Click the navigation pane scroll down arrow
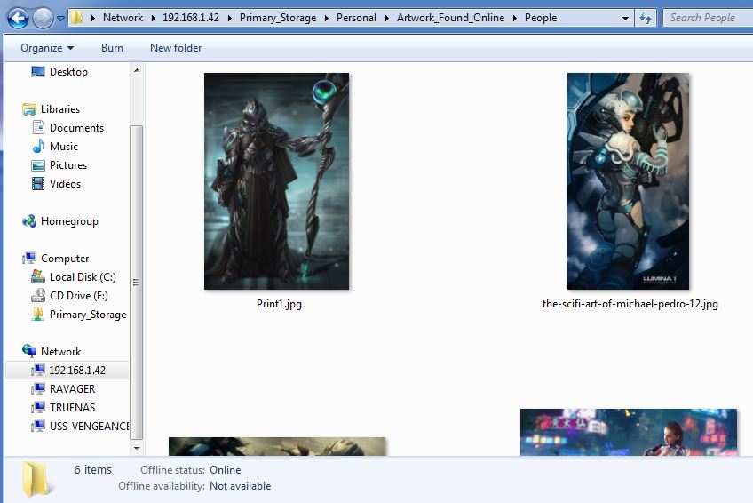753x503 pixels. (x=137, y=448)
